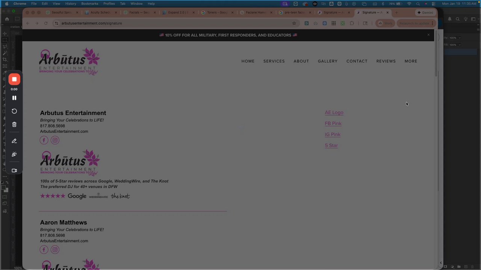This screenshot has width=481, height=270.
Task: Open the File menu in the menu bar
Action: 34,3
